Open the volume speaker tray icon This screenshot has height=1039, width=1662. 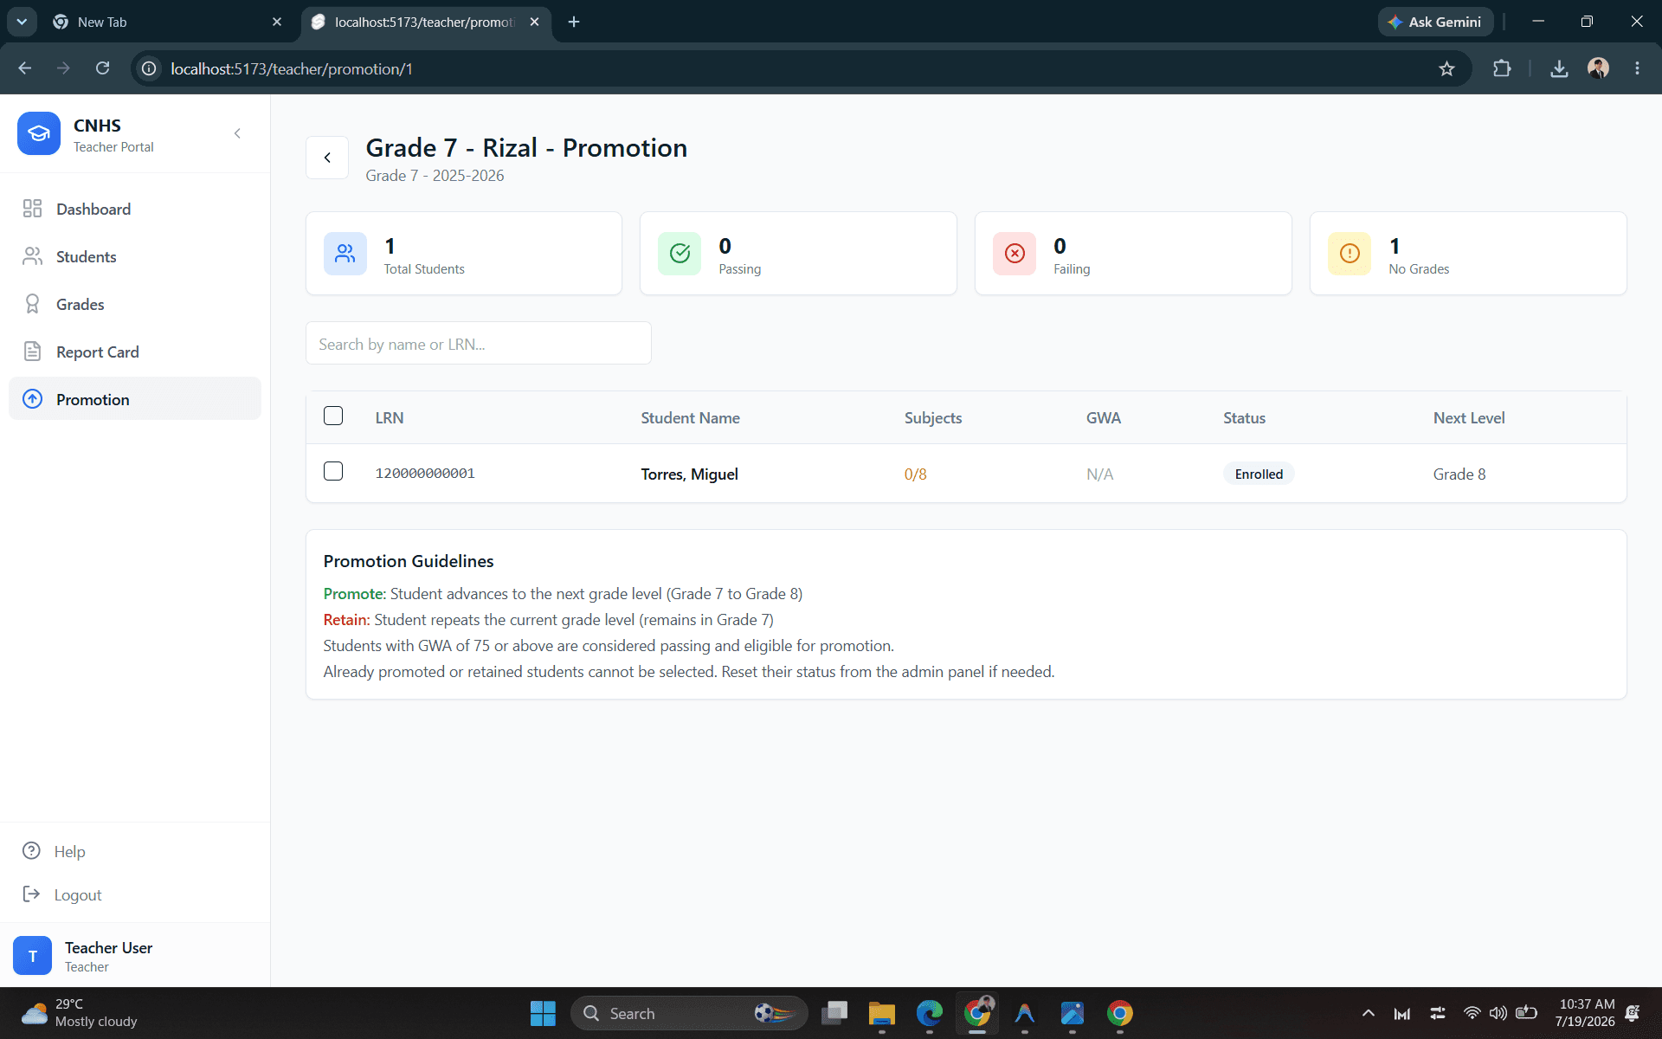1498,1013
